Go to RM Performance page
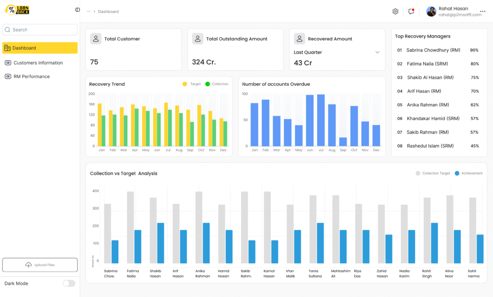This screenshot has width=493, height=297. pos(31,77)
